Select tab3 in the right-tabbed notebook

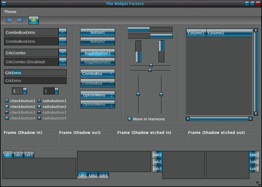pos(254,169)
